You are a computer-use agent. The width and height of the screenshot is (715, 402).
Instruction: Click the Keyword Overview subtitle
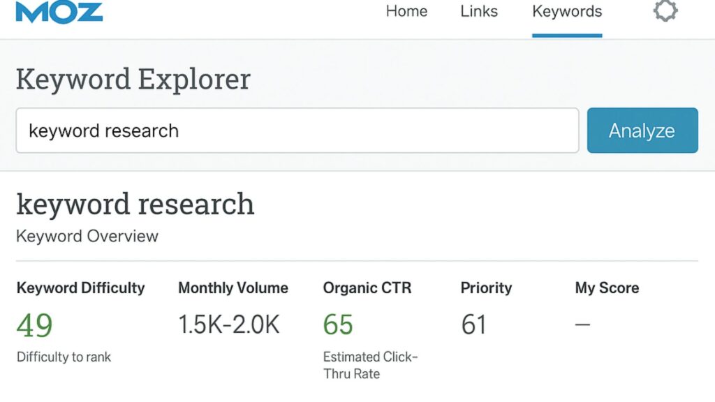click(x=87, y=236)
